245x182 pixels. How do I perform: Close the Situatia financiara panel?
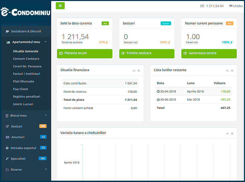(x=139, y=71)
